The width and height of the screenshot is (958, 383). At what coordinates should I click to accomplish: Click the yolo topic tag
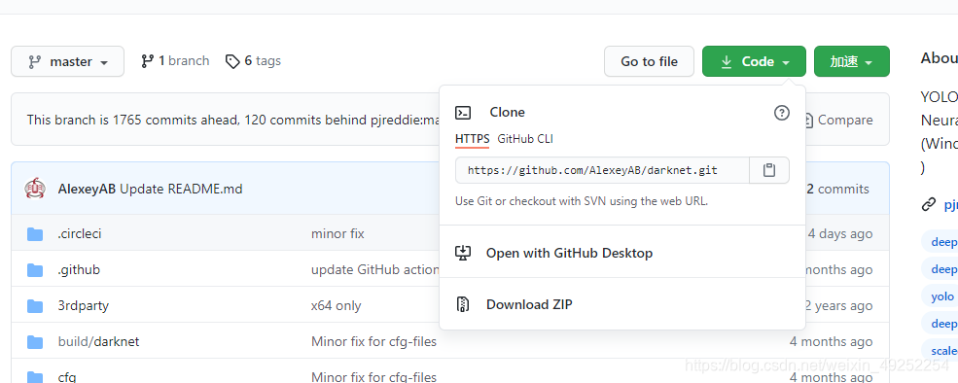941,296
